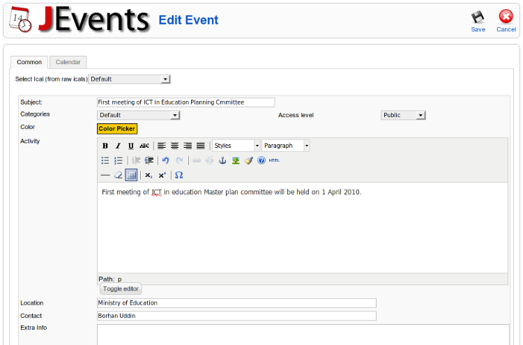Image resolution: width=523 pixels, height=345 pixels.
Task: Align text right in the editor
Action: 188,146
